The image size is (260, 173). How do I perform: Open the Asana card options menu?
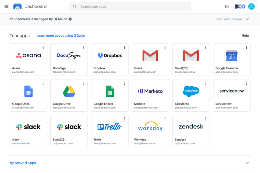tap(43, 47)
